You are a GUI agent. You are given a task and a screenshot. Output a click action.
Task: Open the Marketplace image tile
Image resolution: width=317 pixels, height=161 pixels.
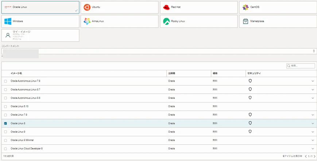278,21
